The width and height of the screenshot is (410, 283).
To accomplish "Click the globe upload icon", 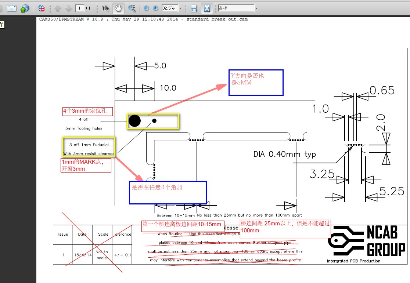I will [25, 8].
